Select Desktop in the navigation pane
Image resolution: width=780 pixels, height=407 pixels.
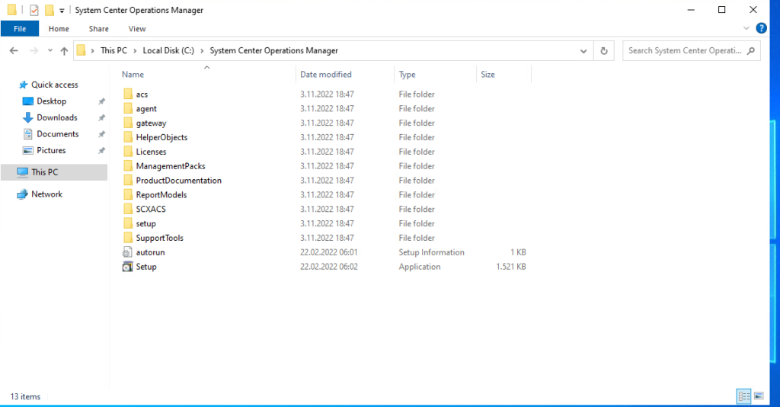point(51,101)
